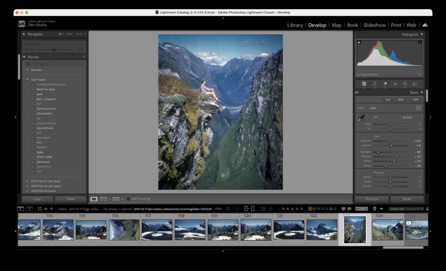Open the Color profile dropdown
The width and height of the screenshot is (446, 271).
tap(374, 108)
